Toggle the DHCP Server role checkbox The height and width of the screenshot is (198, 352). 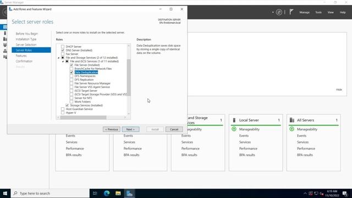63,46
